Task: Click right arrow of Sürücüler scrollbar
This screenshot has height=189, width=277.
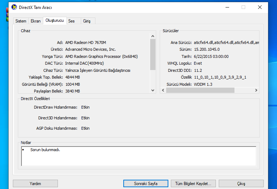Action: click(x=256, y=90)
